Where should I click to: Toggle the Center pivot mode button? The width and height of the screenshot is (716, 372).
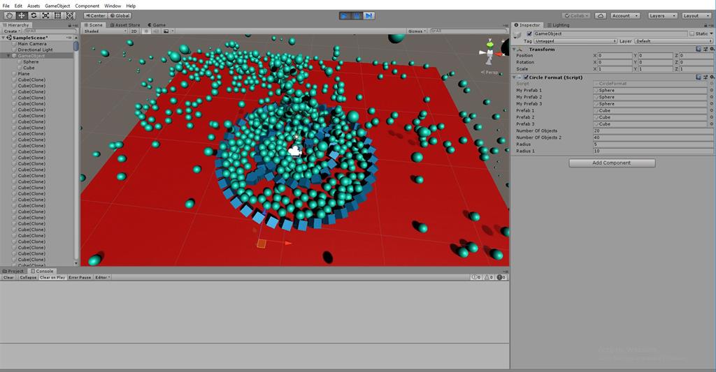(95, 15)
